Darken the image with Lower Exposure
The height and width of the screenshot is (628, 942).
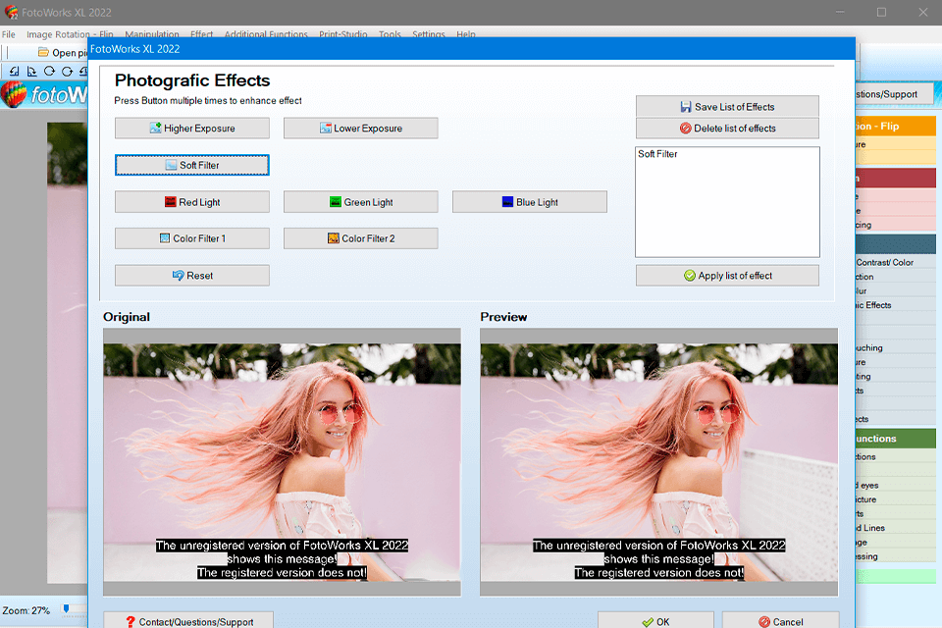pos(360,128)
